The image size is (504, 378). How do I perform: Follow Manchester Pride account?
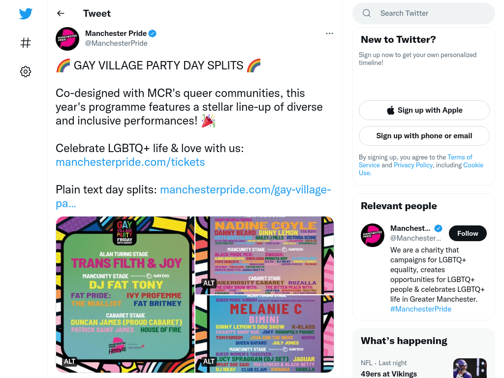point(468,233)
